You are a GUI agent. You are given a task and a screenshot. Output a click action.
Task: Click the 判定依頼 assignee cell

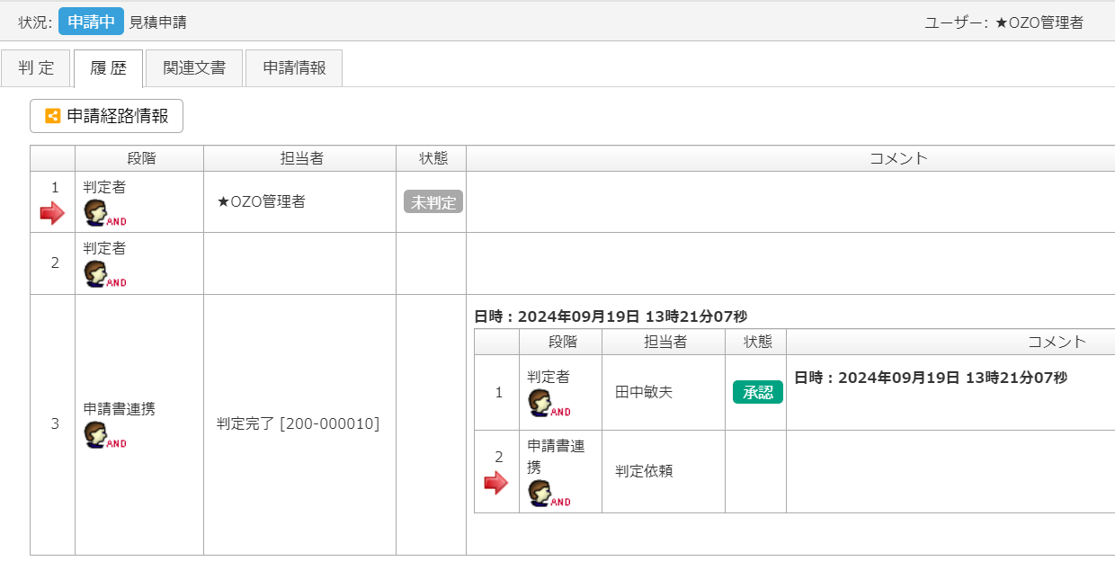(664, 471)
